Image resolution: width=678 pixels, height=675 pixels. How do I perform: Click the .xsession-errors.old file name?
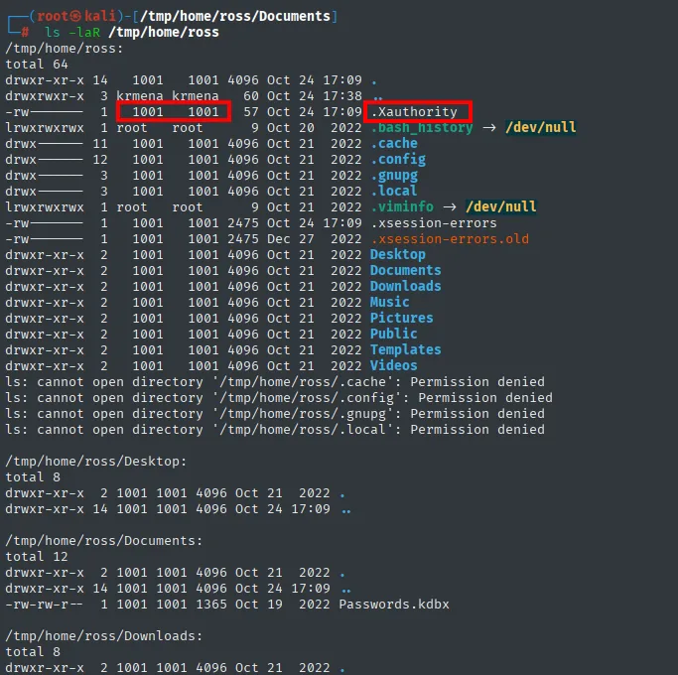(x=450, y=239)
